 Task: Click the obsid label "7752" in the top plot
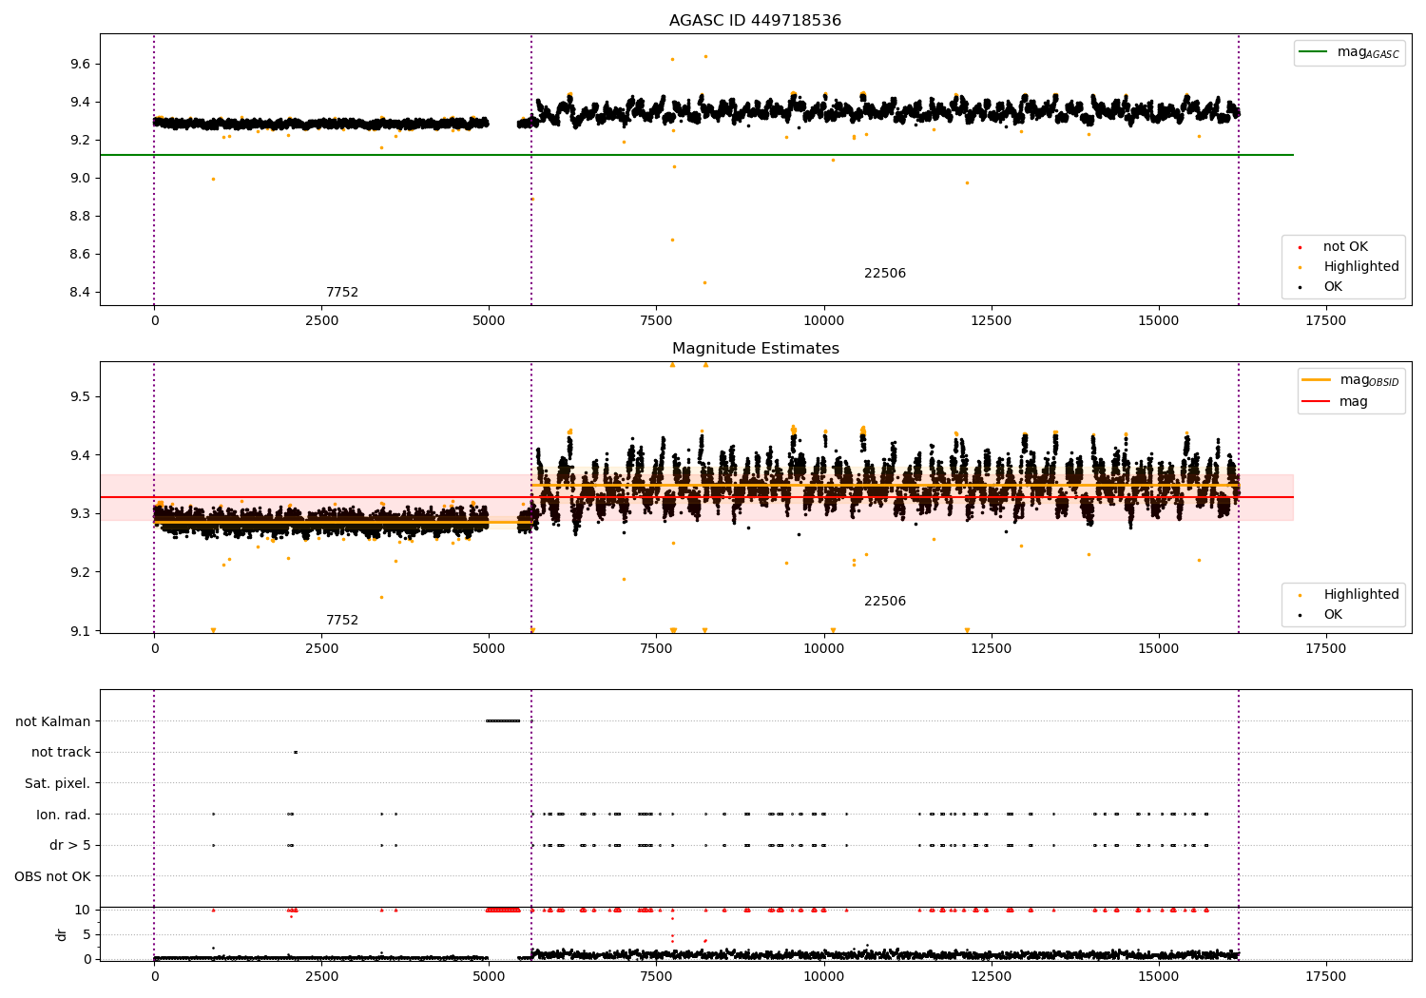click(342, 293)
